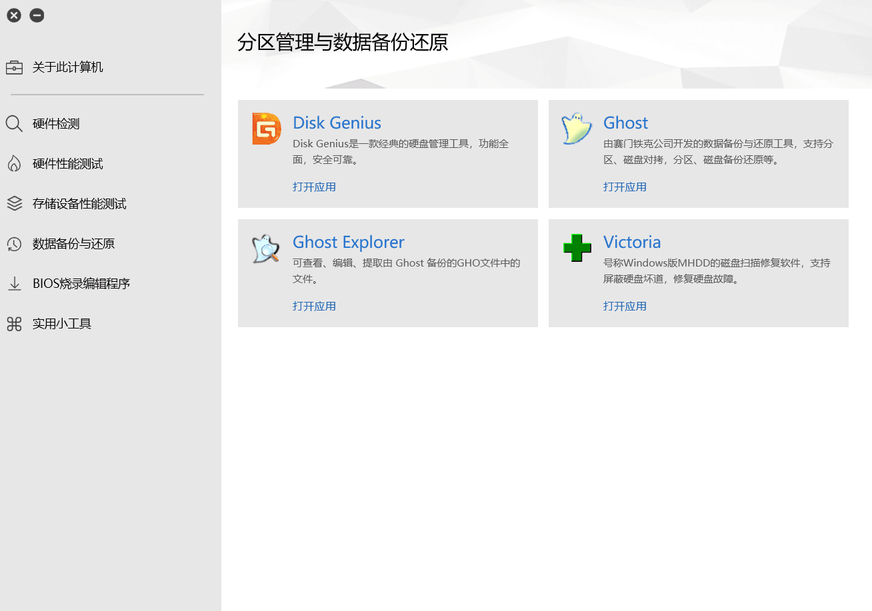Click the briefcase icon beside 关于此计算机
Image resolution: width=872 pixels, height=611 pixels.
(14, 67)
